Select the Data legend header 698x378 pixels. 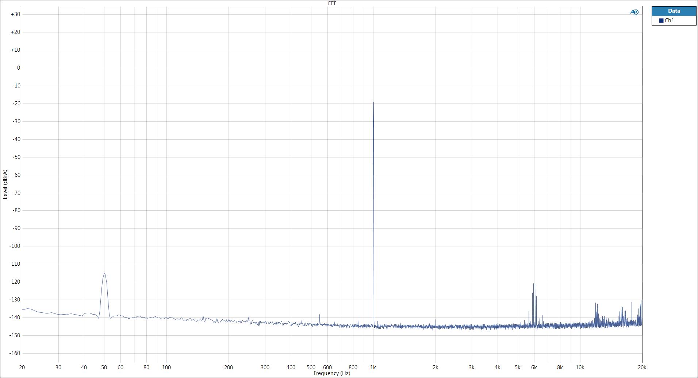pos(674,11)
